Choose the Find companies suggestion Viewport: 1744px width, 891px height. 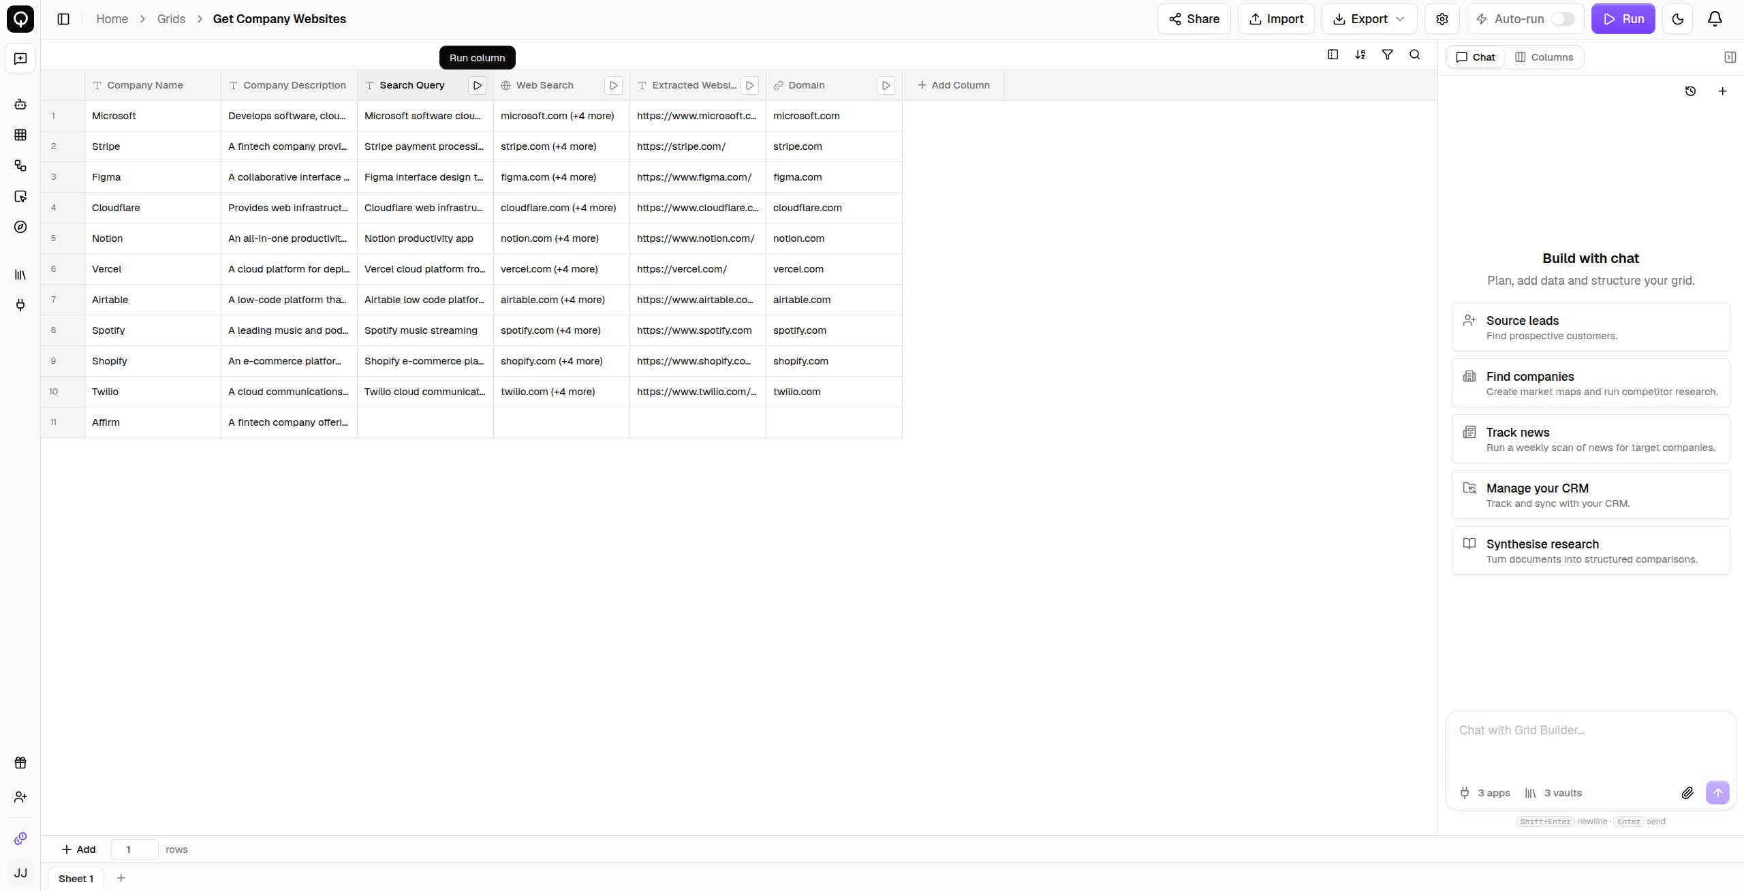point(1591,383)
